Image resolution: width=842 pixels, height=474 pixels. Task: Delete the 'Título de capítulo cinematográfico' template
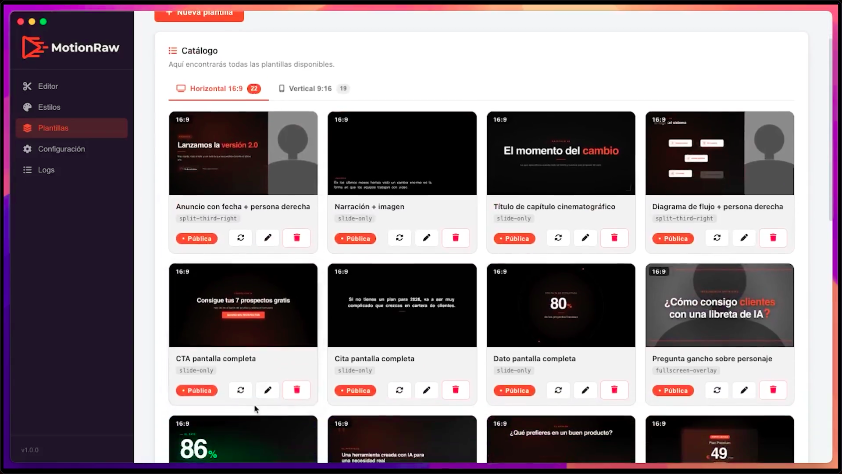614,238
